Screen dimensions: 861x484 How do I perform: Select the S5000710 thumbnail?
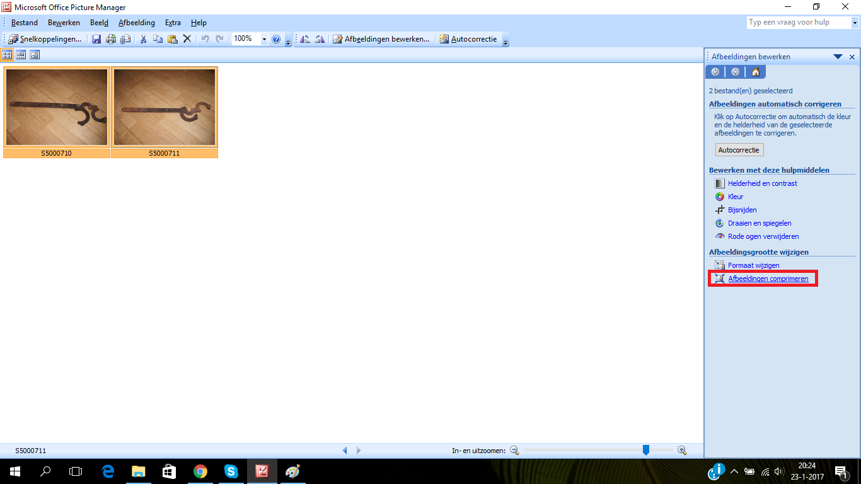click(57, 107)
